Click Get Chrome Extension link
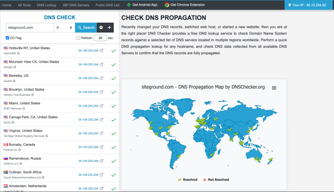334x192 pixels. click(x=184, y=5)
